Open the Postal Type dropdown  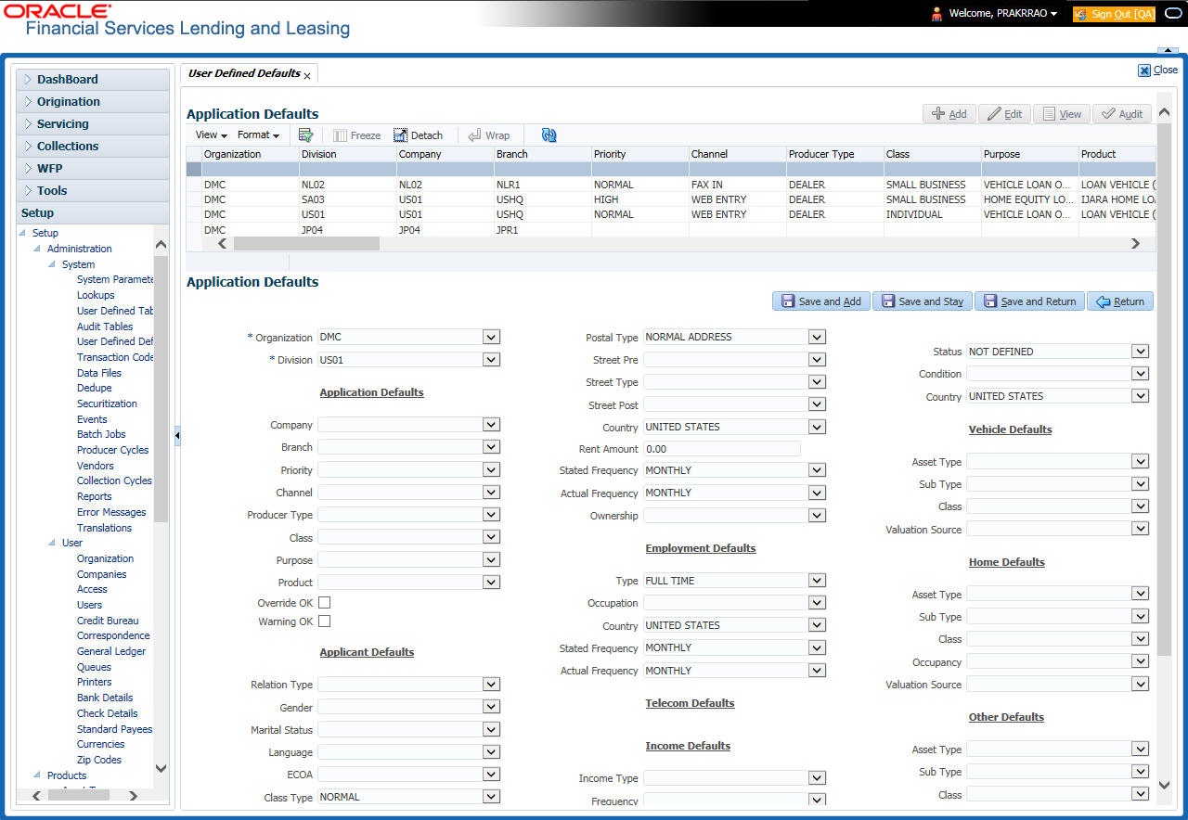click(x=816, y=338)
